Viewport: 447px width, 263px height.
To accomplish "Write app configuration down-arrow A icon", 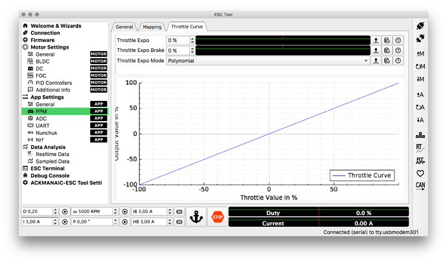I will [x=420, y=120].
